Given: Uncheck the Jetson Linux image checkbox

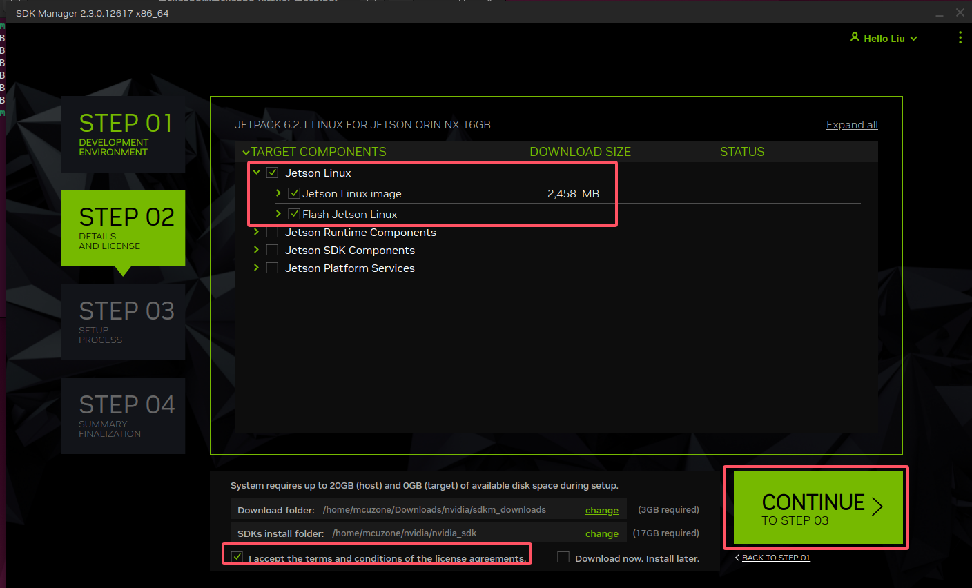Looking at the screenshot, I should point(294,193).
